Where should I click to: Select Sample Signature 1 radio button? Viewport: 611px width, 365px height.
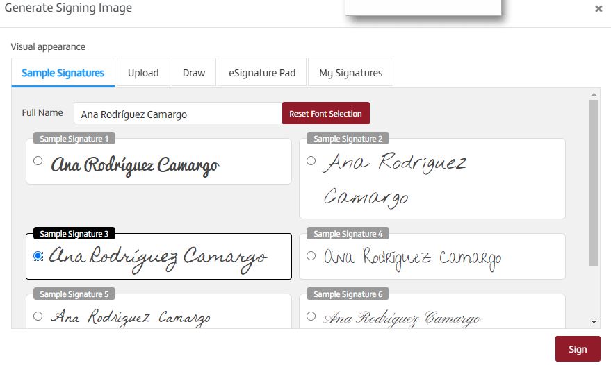(38, 161)
